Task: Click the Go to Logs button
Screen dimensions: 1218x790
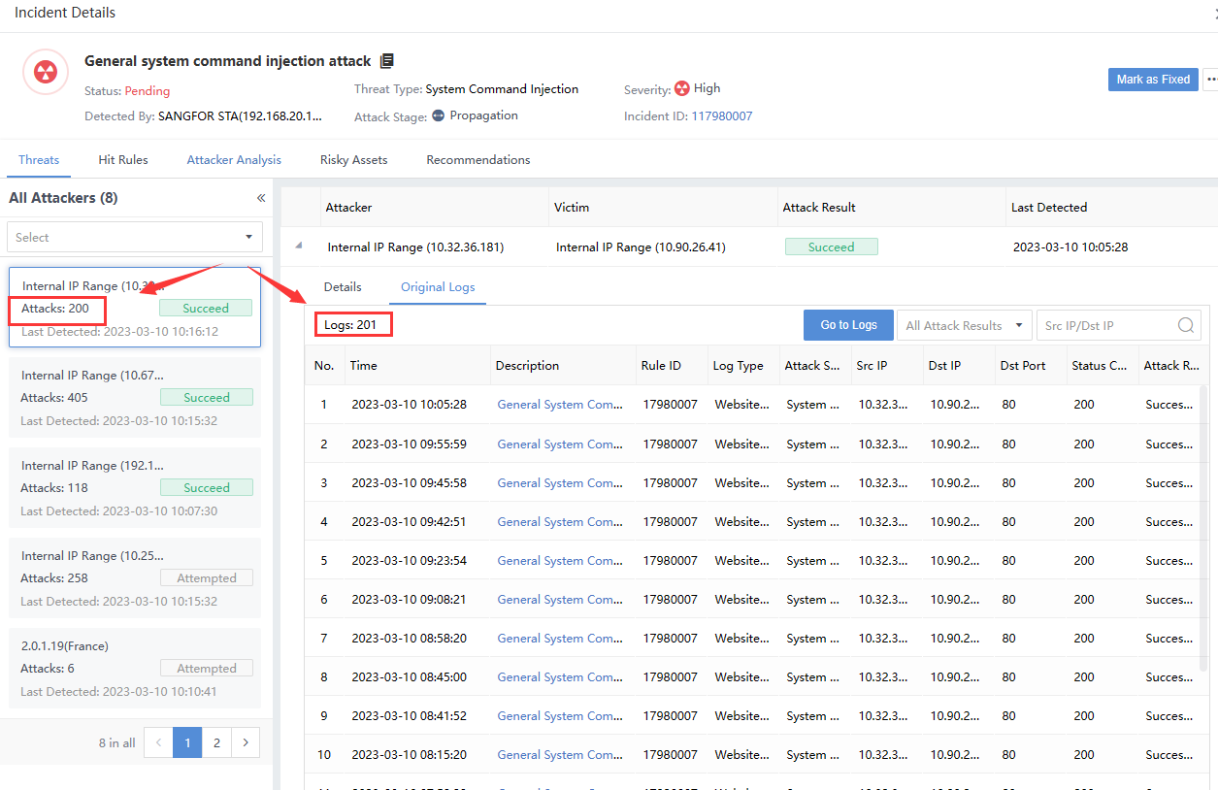Action: coord(848,325)
